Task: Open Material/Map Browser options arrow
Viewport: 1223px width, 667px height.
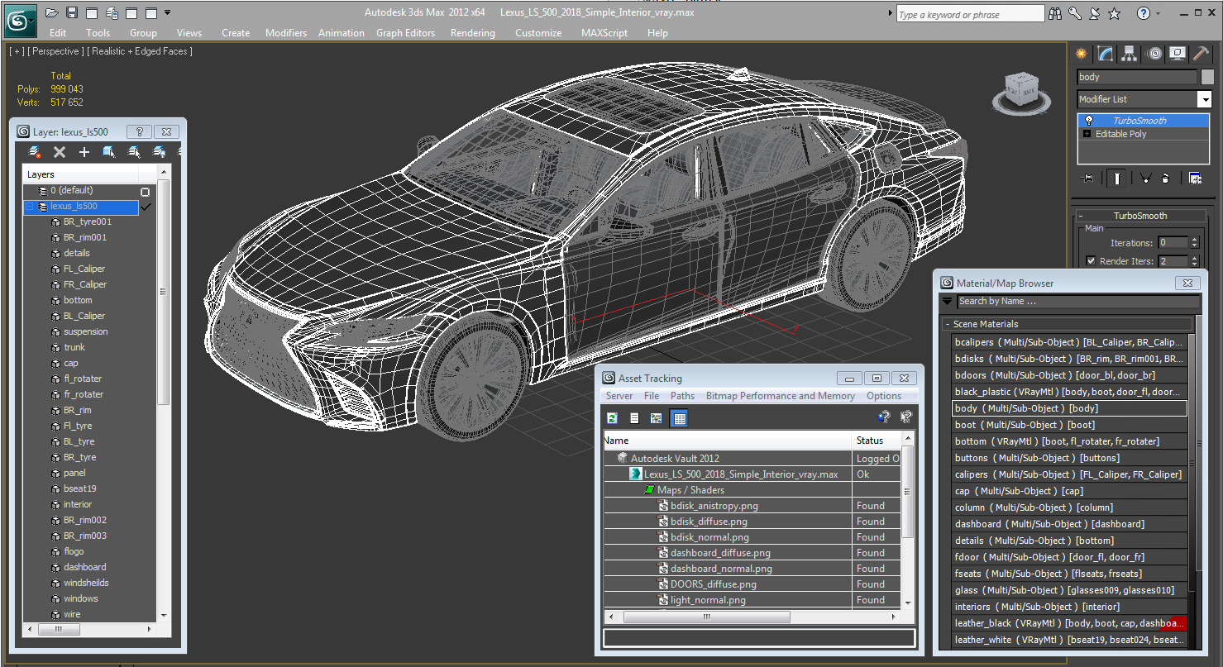Action: pyautogui.click(x=948, y=302)
